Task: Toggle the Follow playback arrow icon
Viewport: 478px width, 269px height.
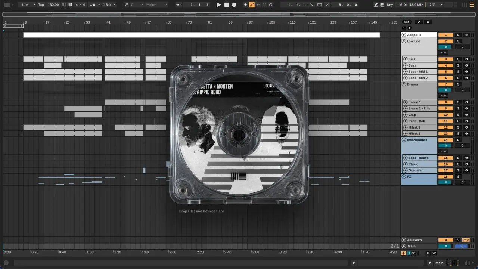Action: pos(179,5)
